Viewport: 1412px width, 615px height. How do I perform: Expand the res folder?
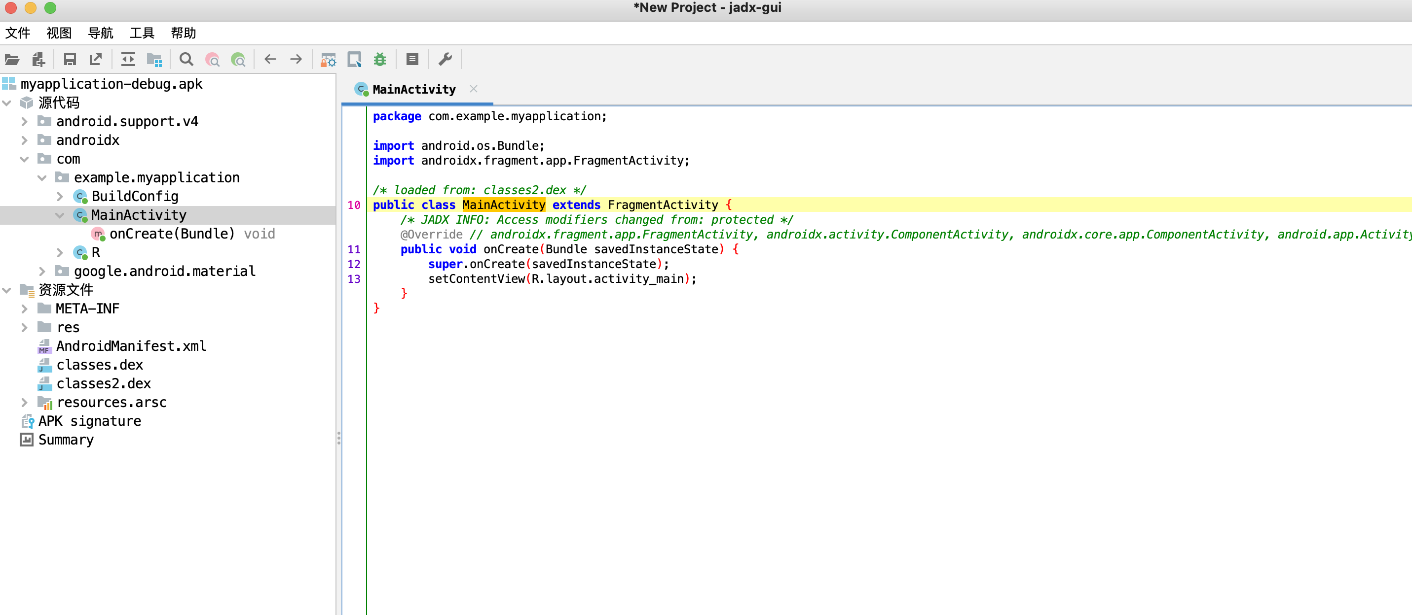[x=25, y=328]
